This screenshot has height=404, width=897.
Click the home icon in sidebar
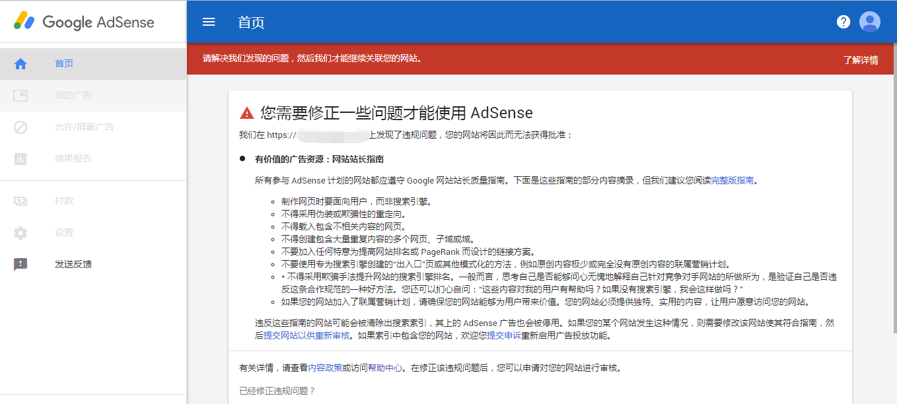tap(20, 64)
